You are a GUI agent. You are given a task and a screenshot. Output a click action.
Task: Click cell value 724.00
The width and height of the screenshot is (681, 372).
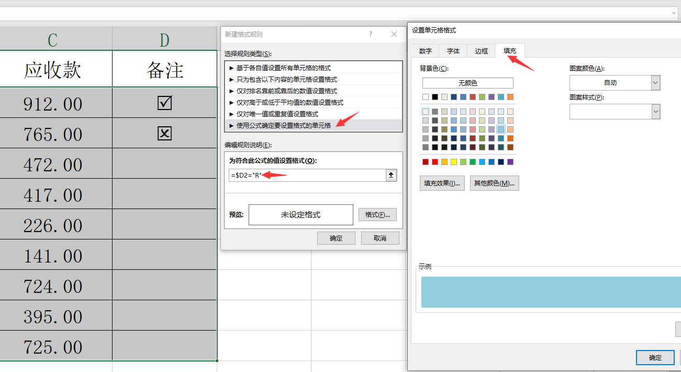tap(52, 286)
